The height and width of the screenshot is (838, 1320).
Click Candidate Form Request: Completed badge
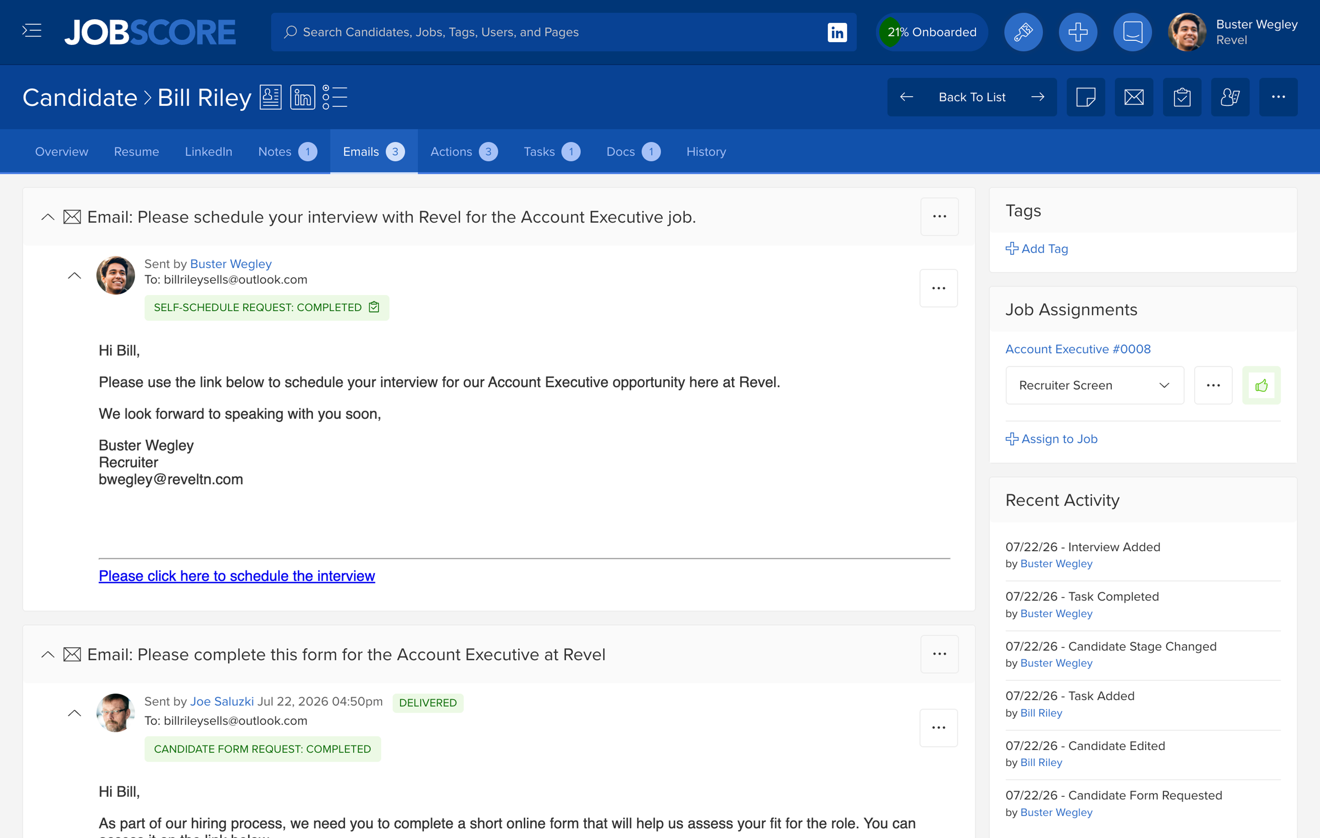pyautogui.click(x=263, y=749)
